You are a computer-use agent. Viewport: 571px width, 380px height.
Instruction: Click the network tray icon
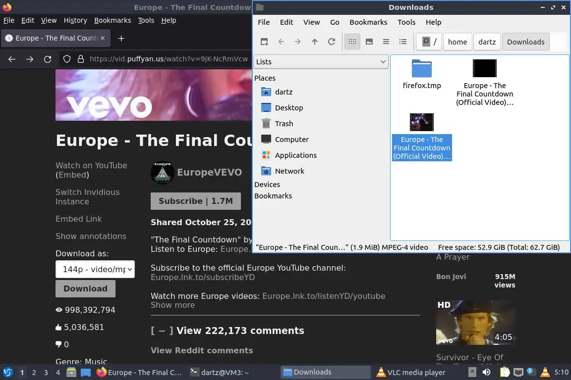point(518,373)
